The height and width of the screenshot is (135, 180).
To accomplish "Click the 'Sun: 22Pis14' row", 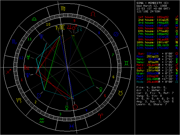I will [158, 54].
